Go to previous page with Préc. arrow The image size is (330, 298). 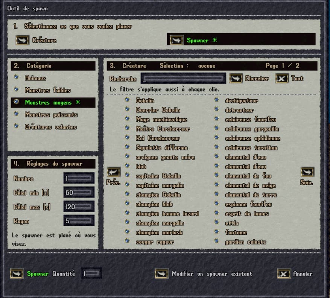(x=114, y=172)
